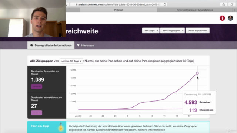Switch to Demografische Informationen tab
The image size is (237, 133).
coord(51,45)
